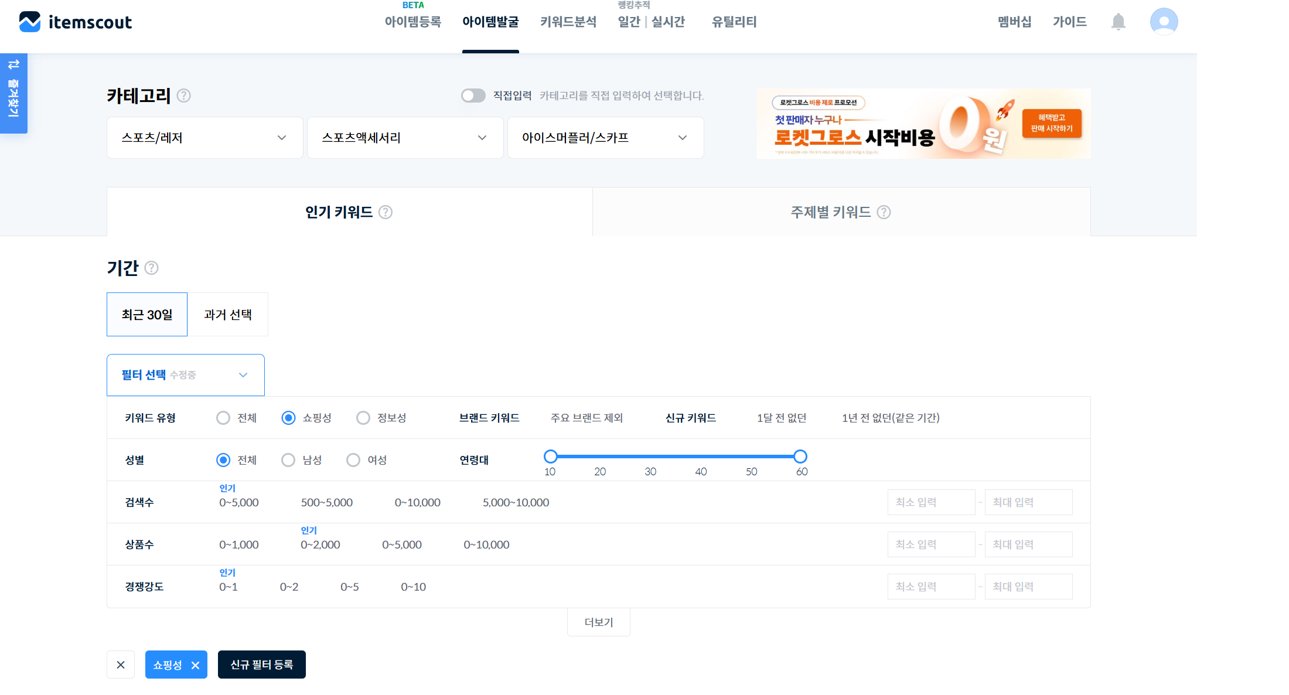Choose 검색수 preset 5,000~10,000

pyautogui.click(x=516, y=503)
